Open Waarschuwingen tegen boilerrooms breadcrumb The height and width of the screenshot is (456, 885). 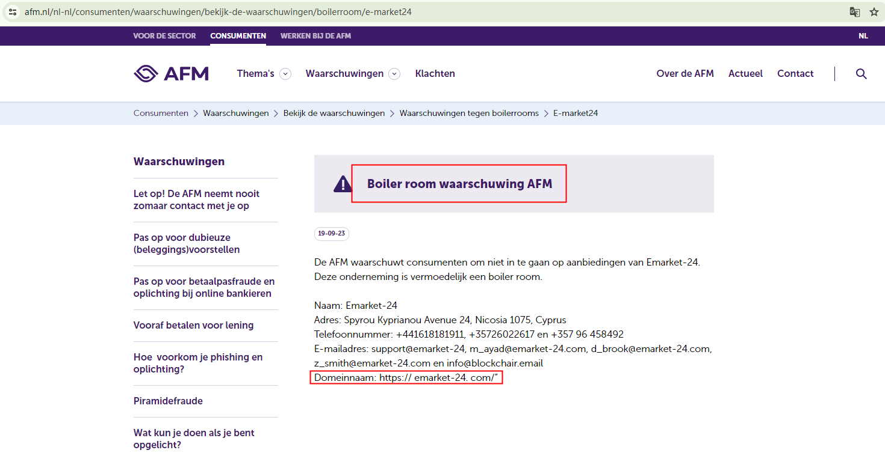[x=469, y=113]
